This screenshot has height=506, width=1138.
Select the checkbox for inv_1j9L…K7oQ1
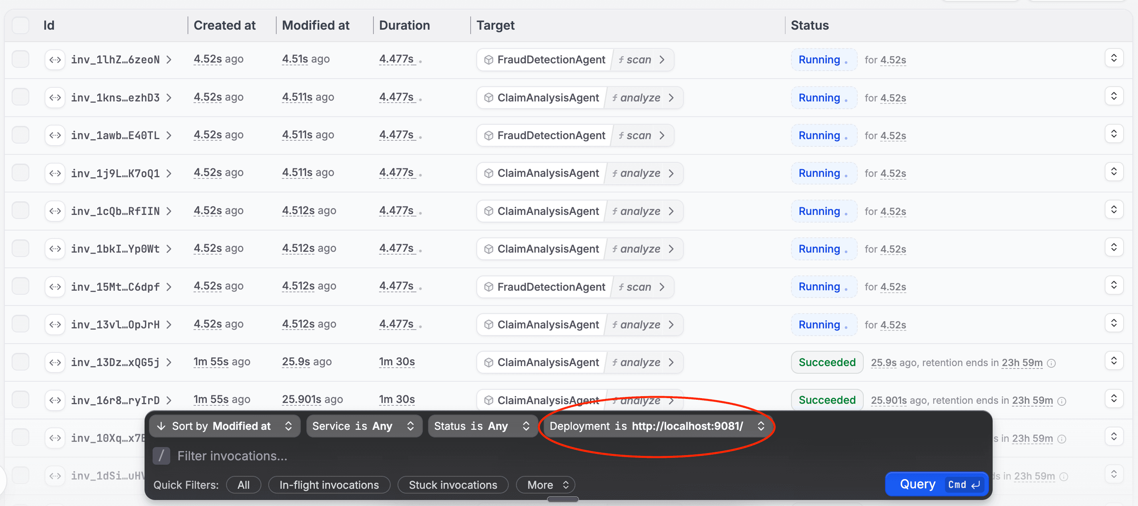(x=20, y=172)
